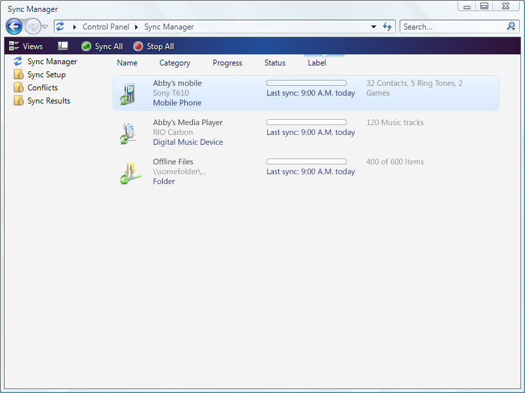Type in the Search input field

pyautogui.click(x=451, y=27)
